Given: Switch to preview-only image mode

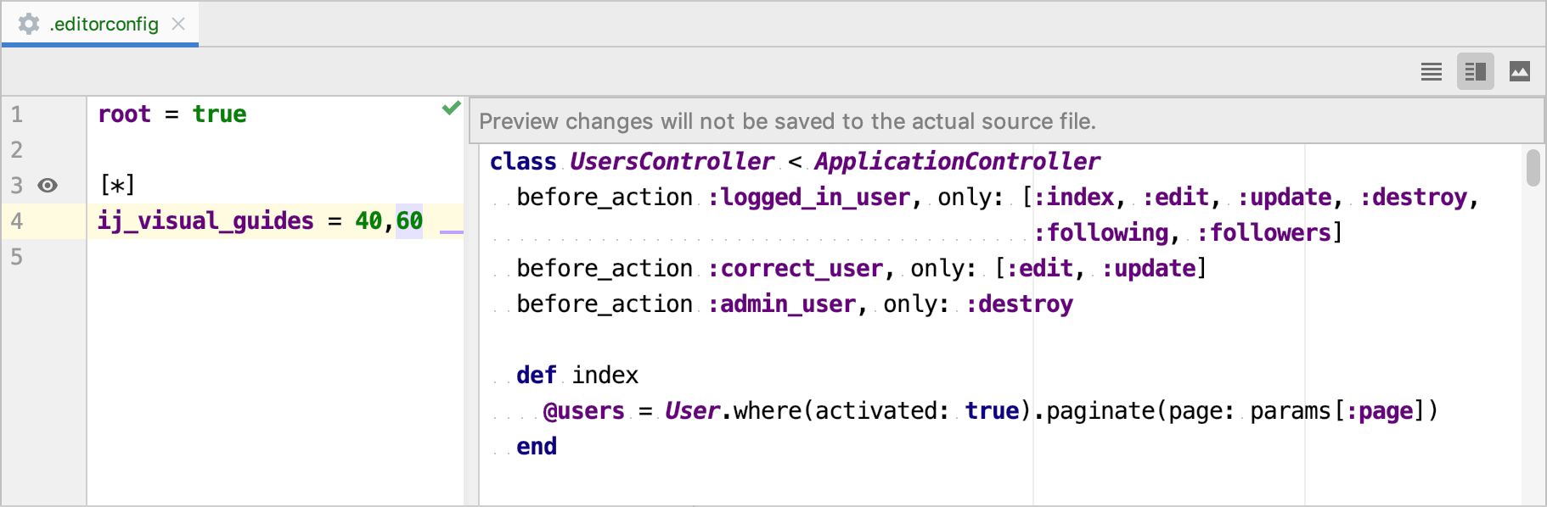Looking at the screenshot, I should (x=1518, y=71).
